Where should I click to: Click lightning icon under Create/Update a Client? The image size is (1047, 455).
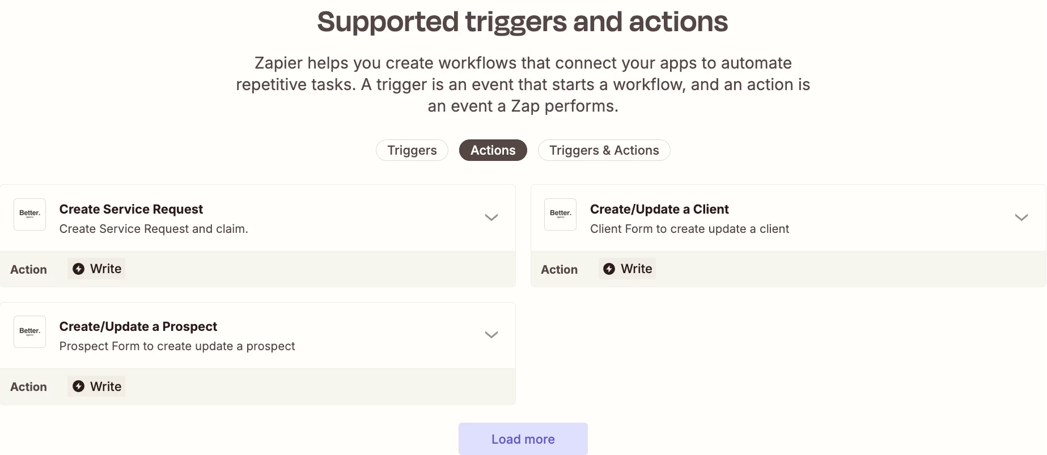pyautogui.click(x=609, y=269)
